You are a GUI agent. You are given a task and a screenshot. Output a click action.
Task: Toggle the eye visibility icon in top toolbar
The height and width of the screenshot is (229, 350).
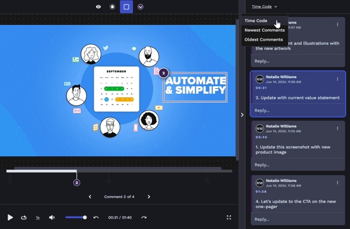tap(98, 7)
